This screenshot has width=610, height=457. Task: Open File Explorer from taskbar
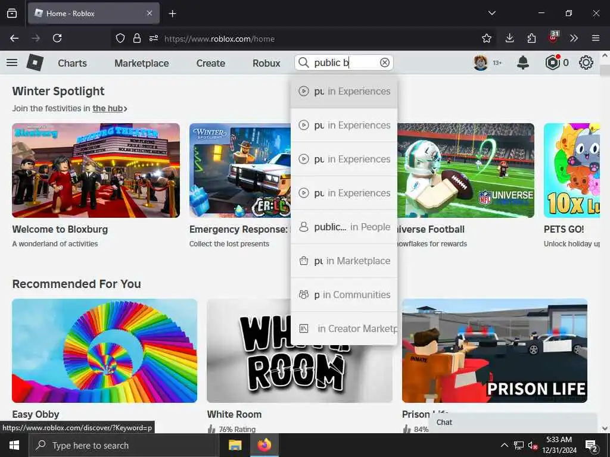[235, 445]
